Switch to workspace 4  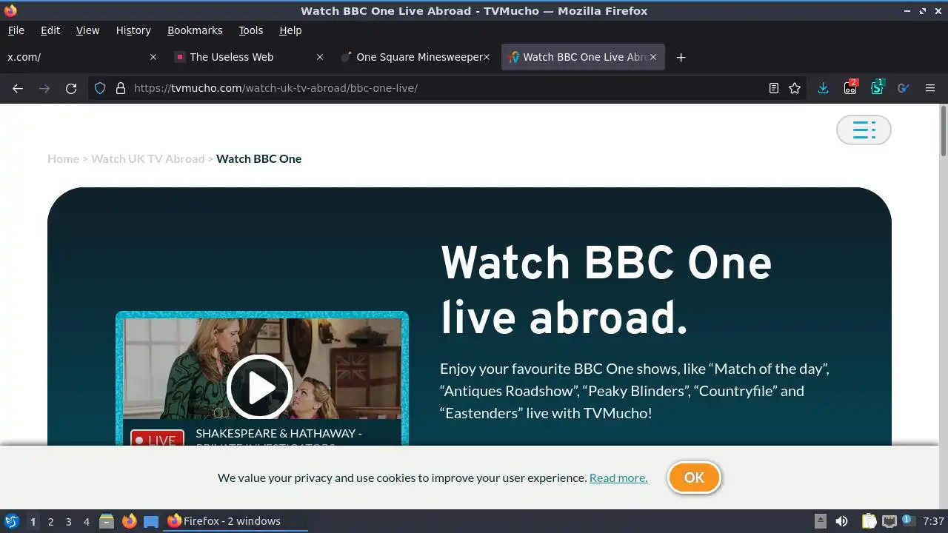(x=86, y=521)
